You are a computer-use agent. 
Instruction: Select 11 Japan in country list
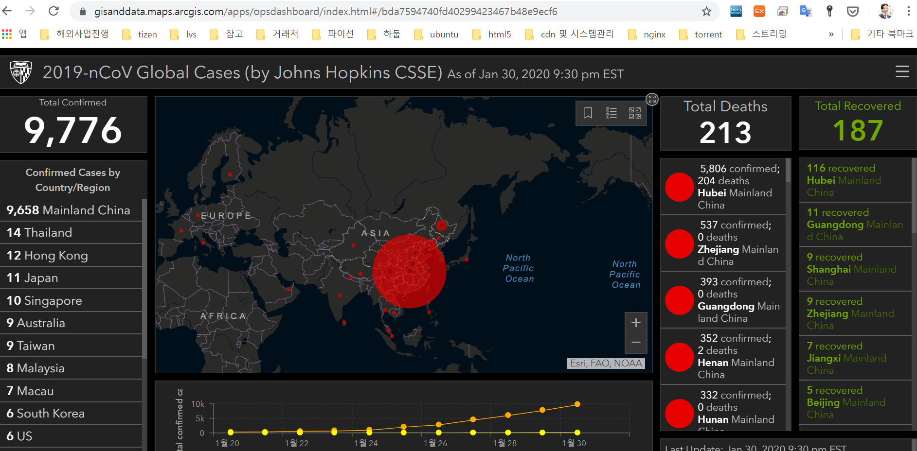coord(71,278)
